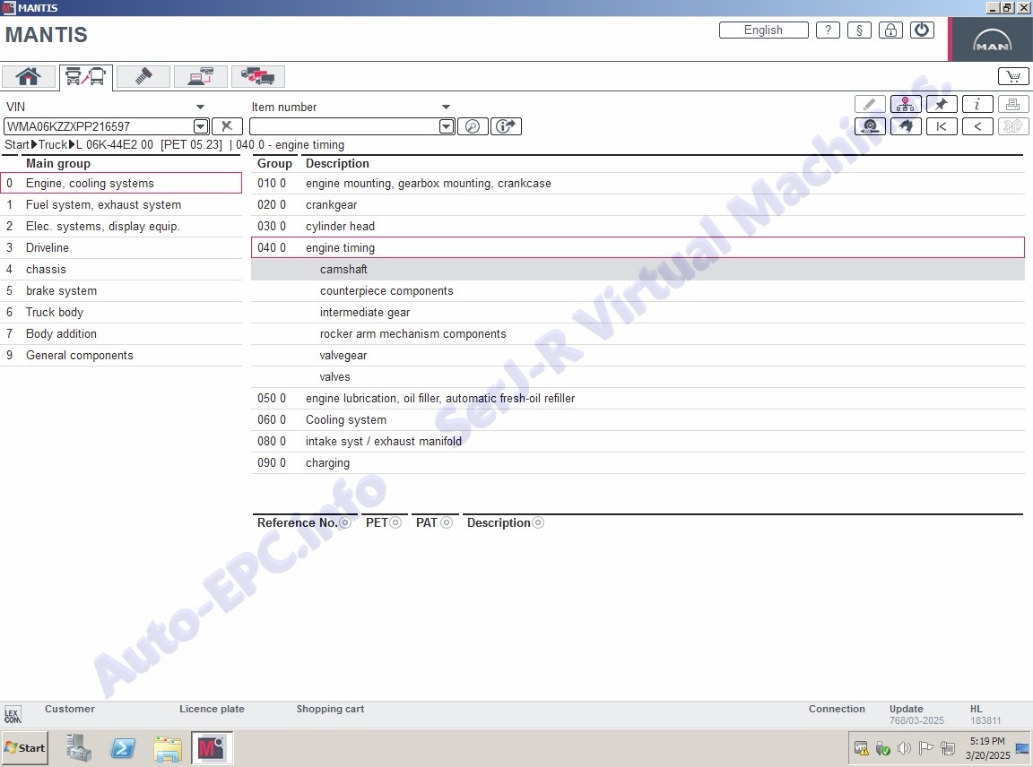
Task: Toggle the PET column radio button
Action: pos(395,522)
